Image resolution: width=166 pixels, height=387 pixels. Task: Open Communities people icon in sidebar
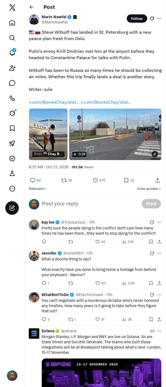(x=12, y=68)
